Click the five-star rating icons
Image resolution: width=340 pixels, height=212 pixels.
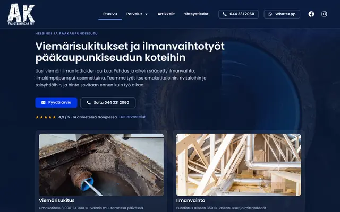pos(46,117)
